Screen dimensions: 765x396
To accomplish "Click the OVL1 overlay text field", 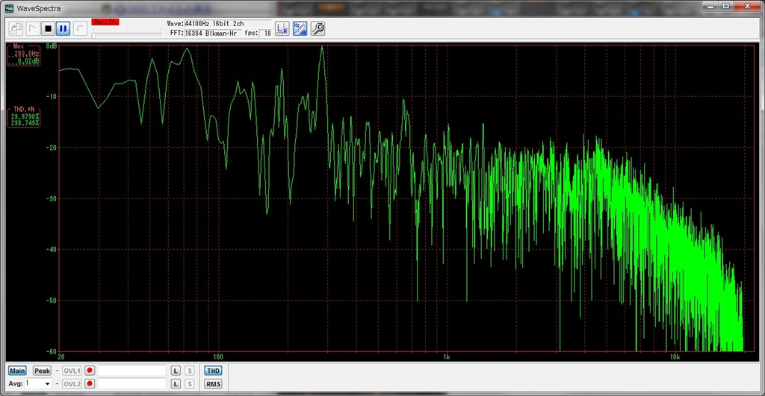I will click(x=131, y=371).
